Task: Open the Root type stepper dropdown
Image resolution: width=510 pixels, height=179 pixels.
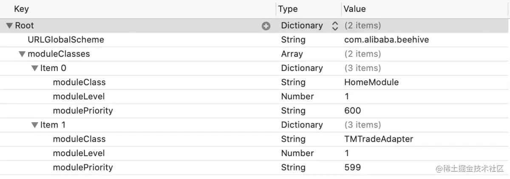Action: [335, 26]
